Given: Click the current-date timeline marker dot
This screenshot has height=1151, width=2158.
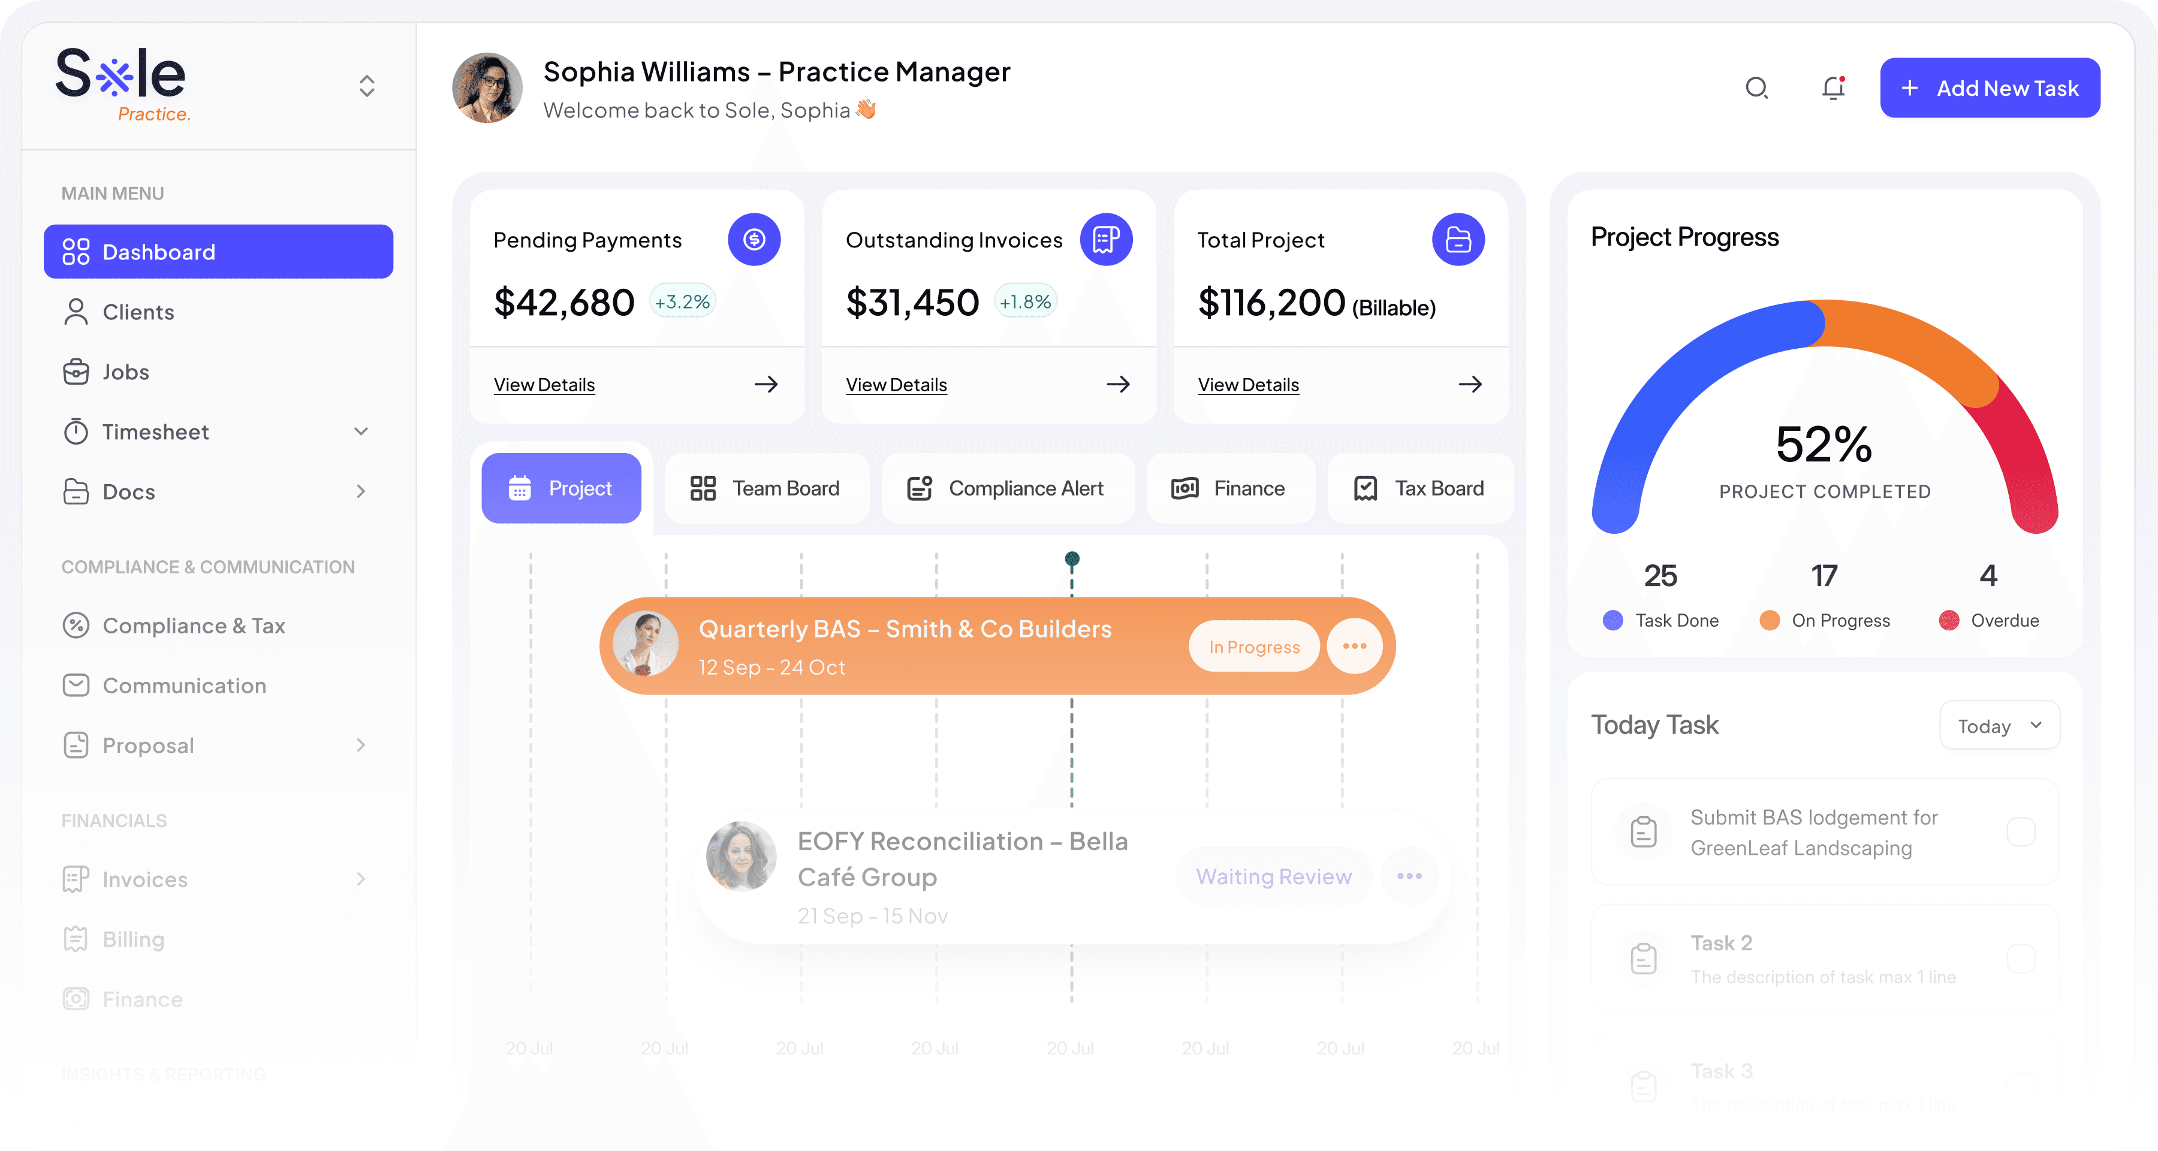Looking at the screenshot, I should 1071,558.
